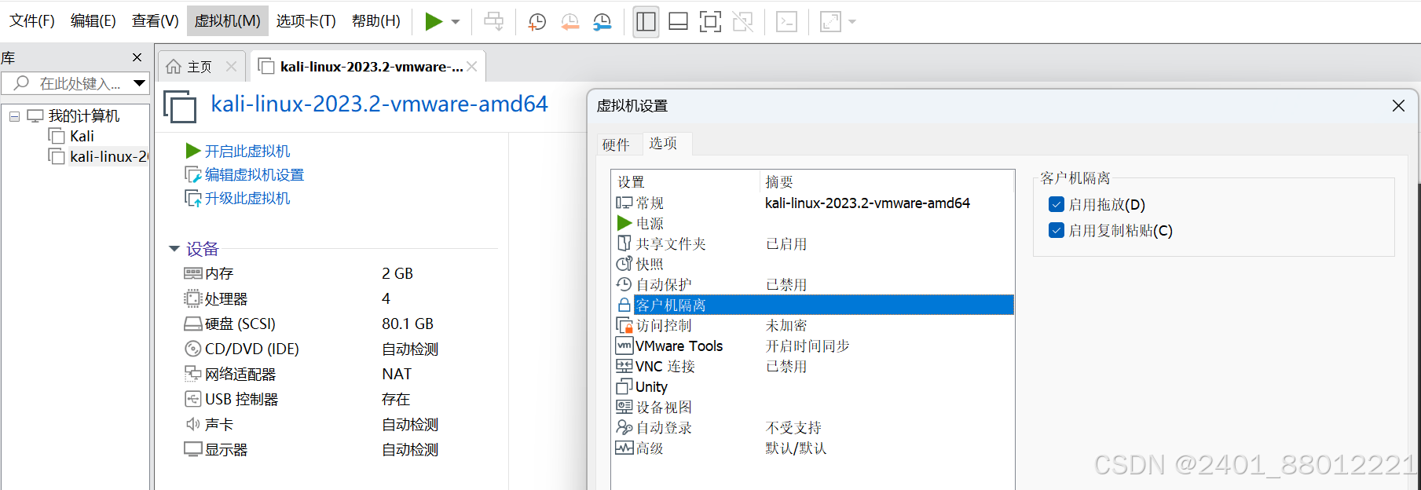Open the stretch display dropdown arrow
This screenshot has height=490, width=1421.
[852, 22]
